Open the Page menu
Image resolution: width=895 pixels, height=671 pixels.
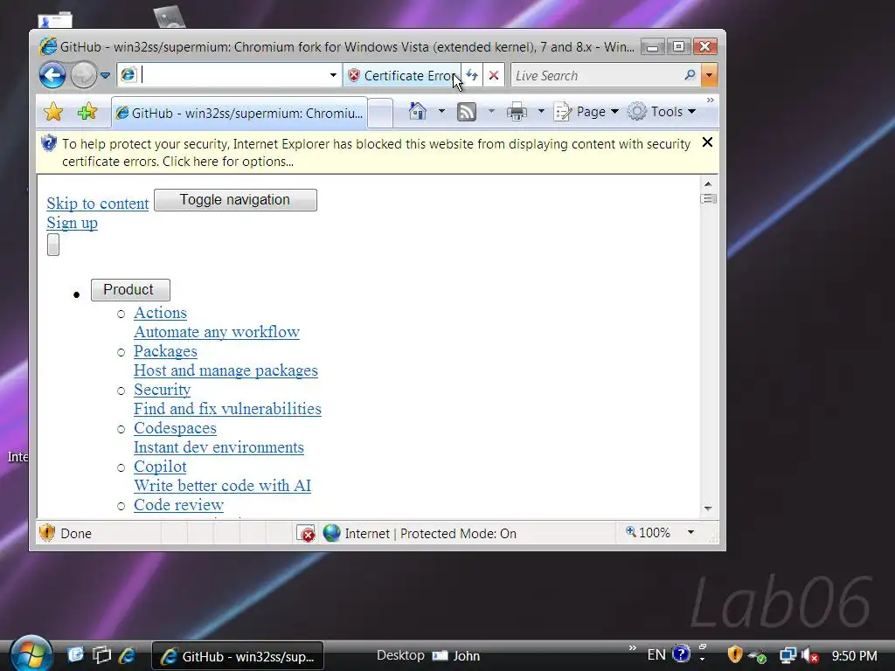pos(586,112)
